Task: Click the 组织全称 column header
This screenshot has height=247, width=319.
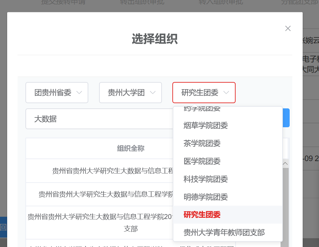Action: pyautogui.click(x=130, y=149)
